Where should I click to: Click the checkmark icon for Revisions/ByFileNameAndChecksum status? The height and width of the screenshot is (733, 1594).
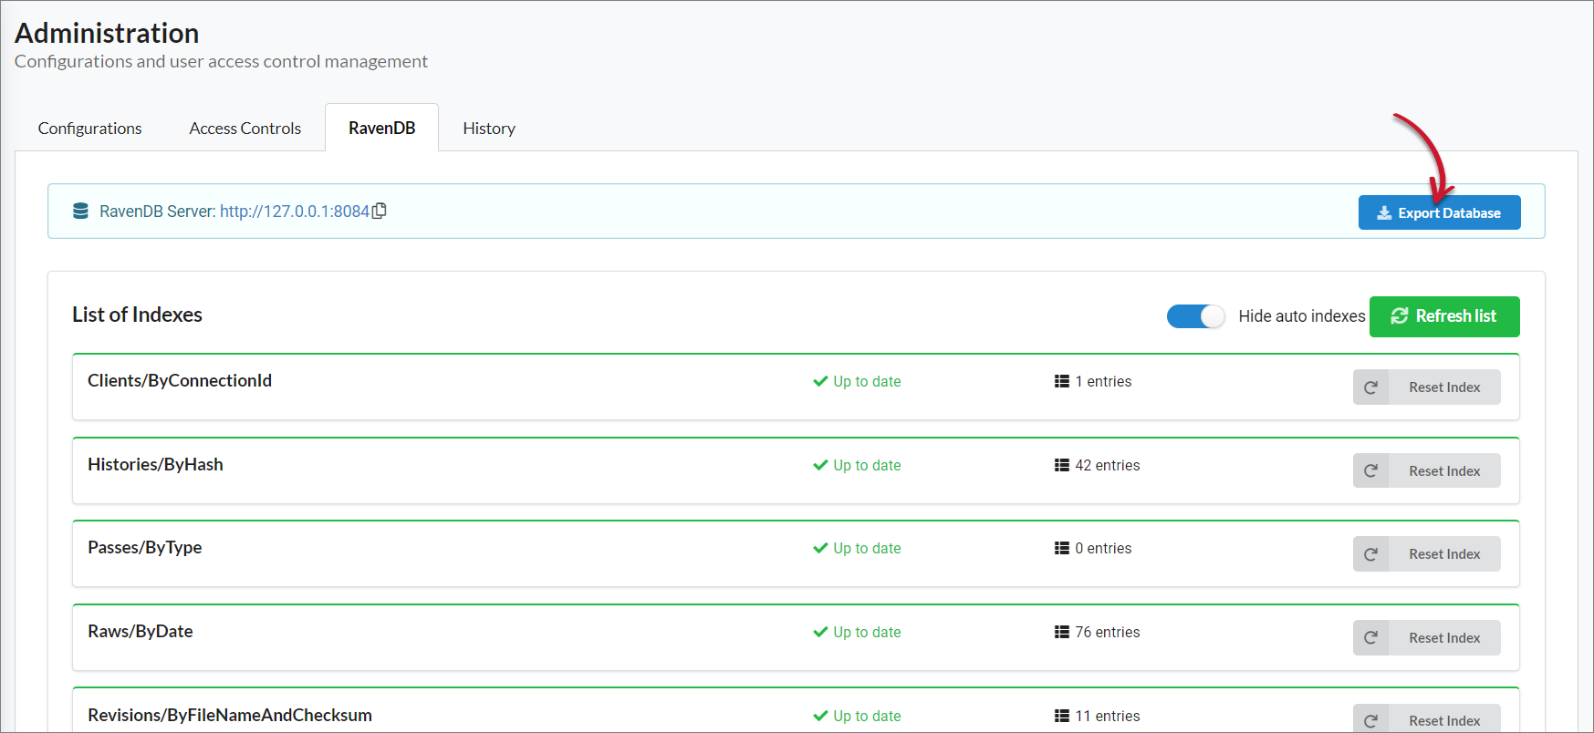[820, 716]
